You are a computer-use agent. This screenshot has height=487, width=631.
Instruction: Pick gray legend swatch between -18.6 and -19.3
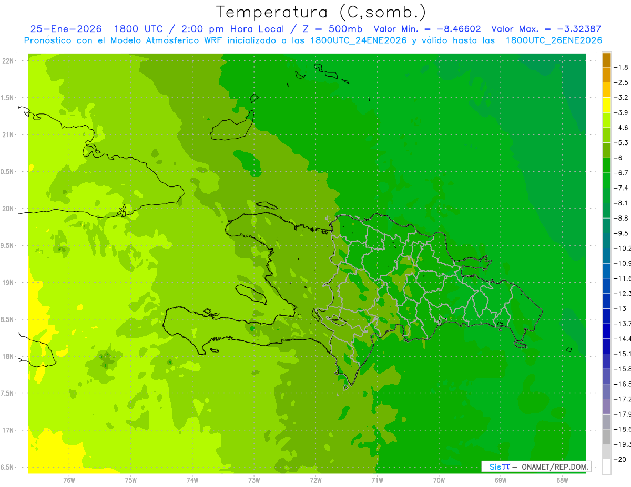click(606, 437)
